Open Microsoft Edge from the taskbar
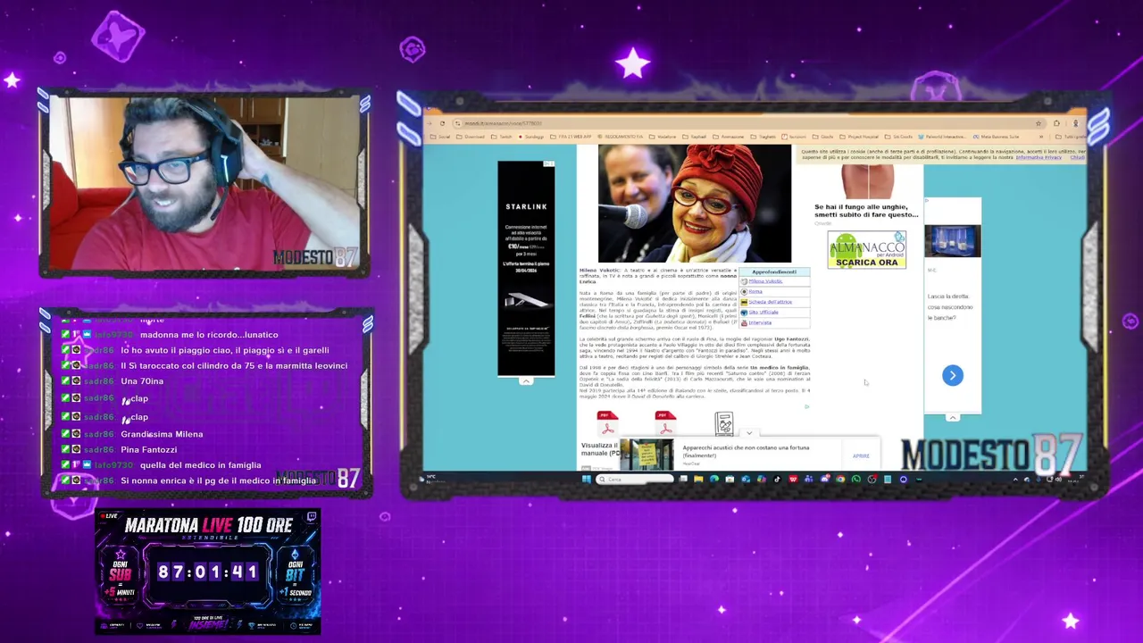 (713, 479)
